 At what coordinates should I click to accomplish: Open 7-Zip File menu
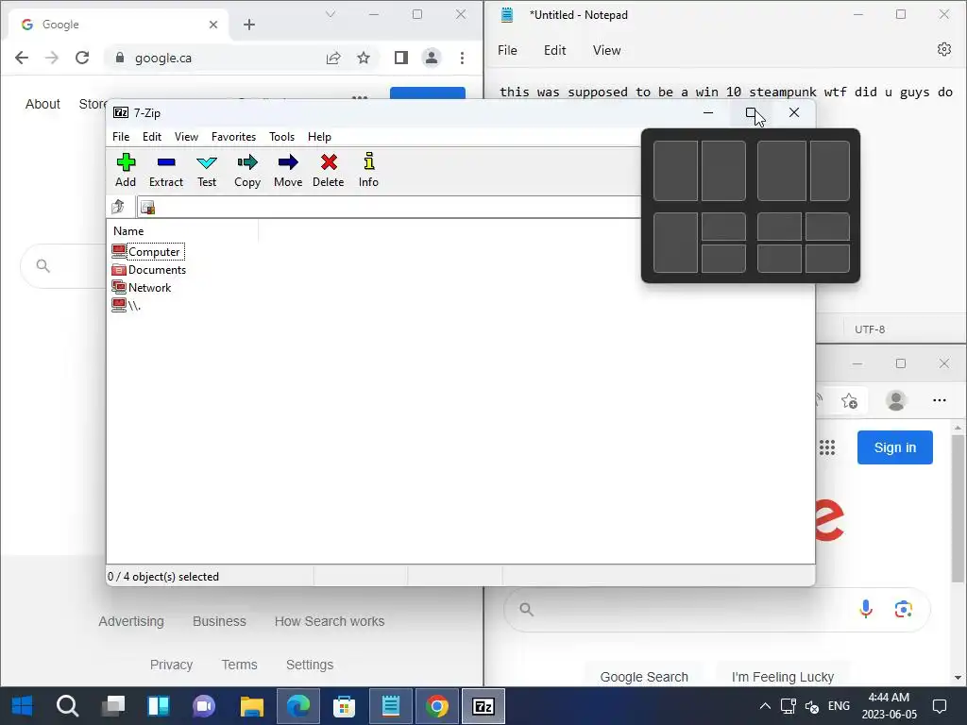[x=121, y=137]
